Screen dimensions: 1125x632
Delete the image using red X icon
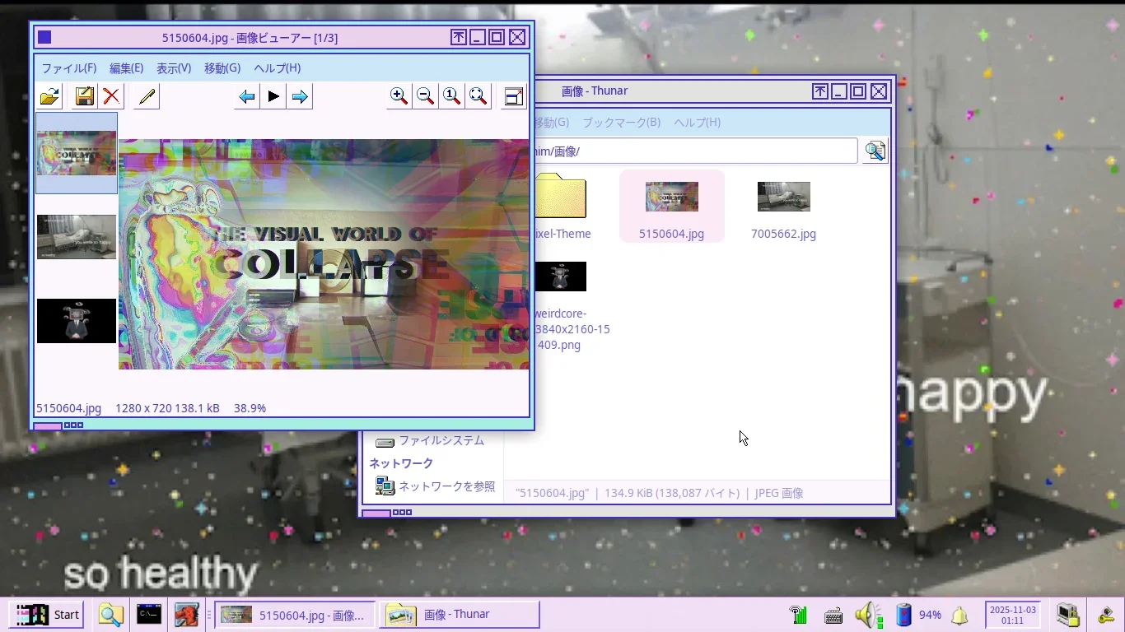tap(111, 97)
